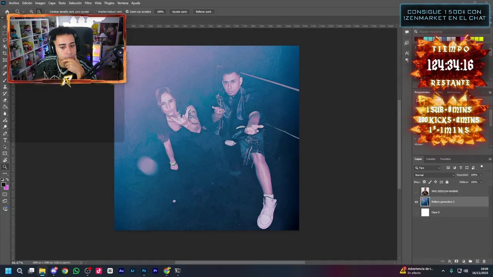Add a layer mask
Viewport: 493px width, 277px height.
tap(456, 262)
